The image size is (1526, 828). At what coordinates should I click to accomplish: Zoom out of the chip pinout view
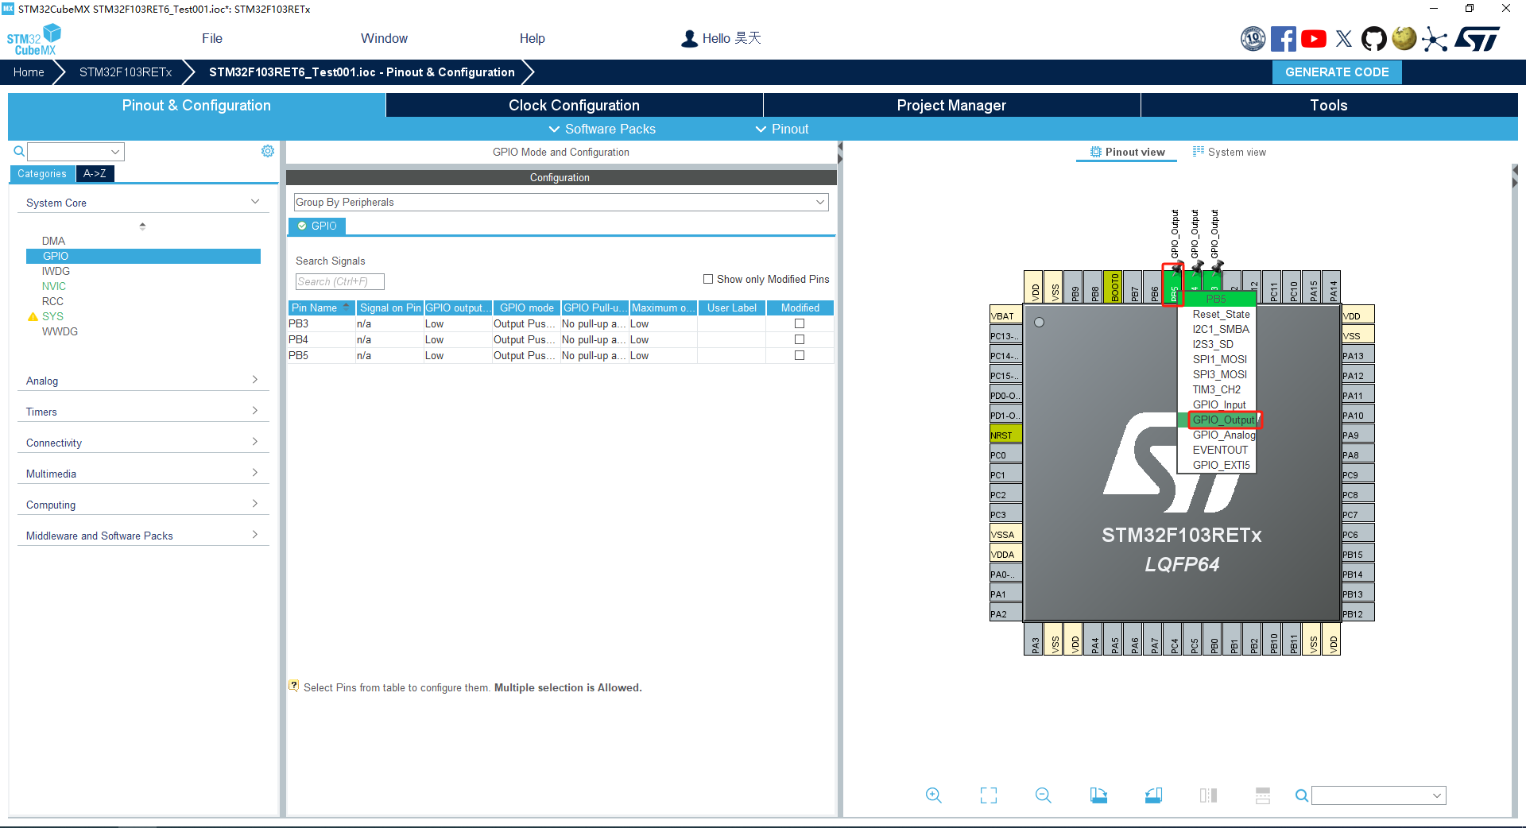pos(1044,795)
